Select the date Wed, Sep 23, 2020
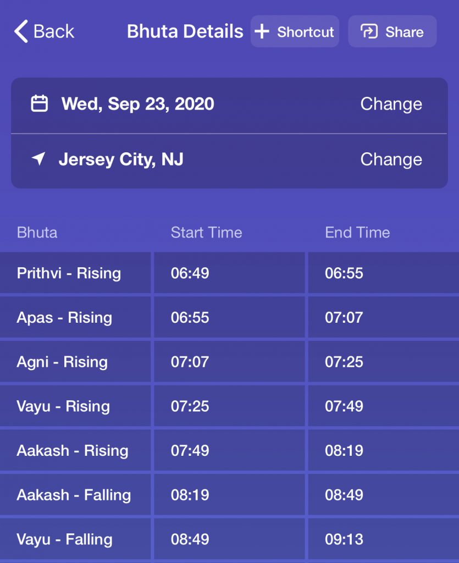 point(138,104)
